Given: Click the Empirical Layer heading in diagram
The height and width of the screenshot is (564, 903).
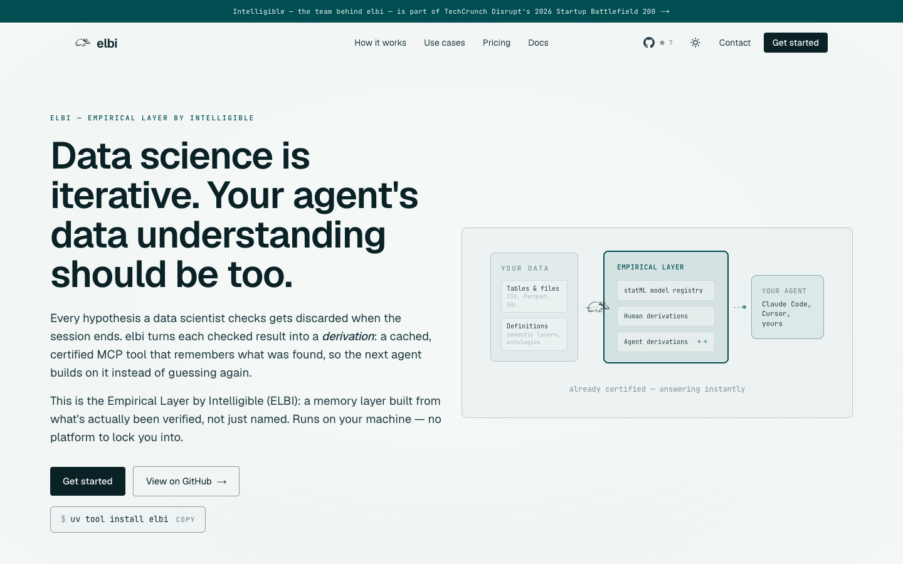Looking at the screenshot, I should click(650, 267).
